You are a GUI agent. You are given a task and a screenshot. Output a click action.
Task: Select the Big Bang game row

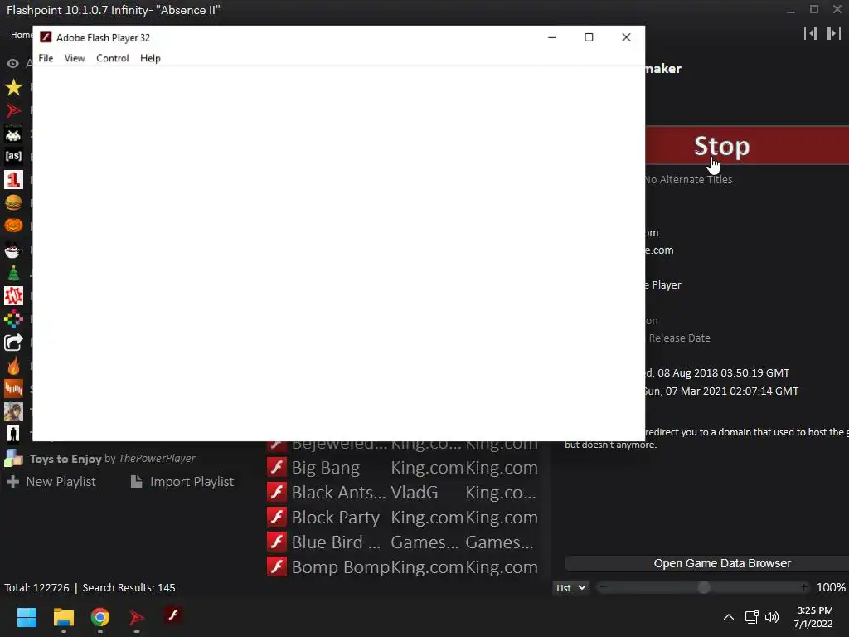coord(402,468)
